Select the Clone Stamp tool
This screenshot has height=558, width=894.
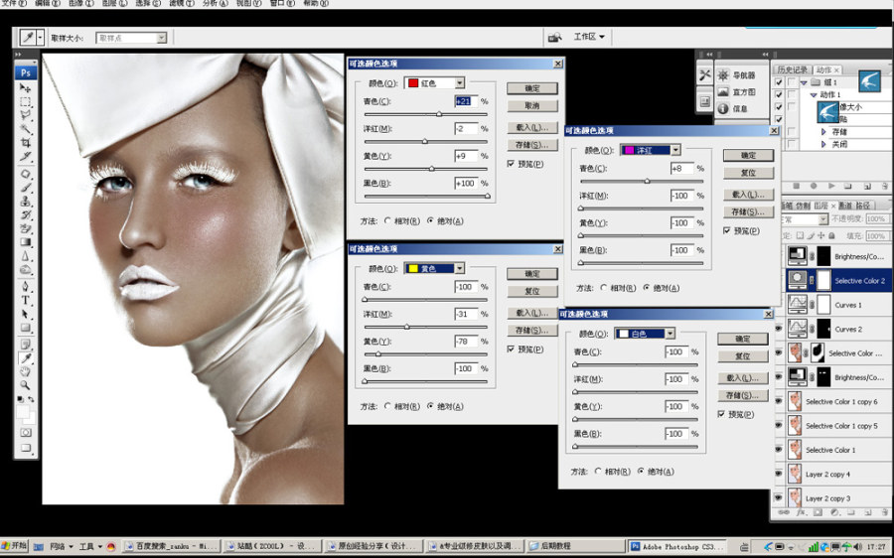click(x=26, y=202)
